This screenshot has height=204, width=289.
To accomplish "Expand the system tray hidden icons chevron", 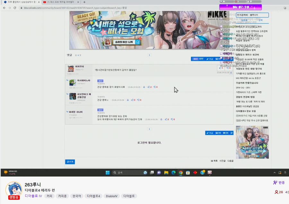I will (275, 173).
